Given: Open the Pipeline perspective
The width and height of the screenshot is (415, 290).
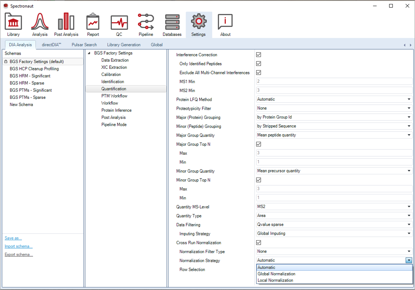Looking at the screenshot, I should 146,25.
